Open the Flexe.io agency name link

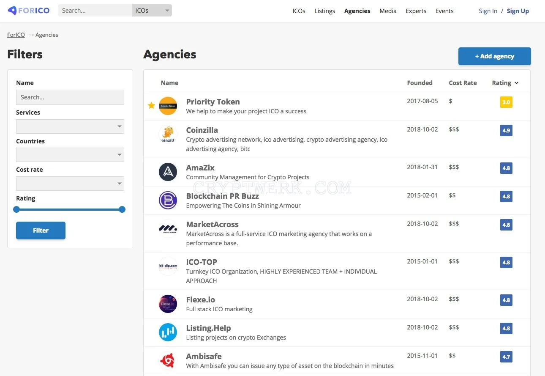coord(200,299)
